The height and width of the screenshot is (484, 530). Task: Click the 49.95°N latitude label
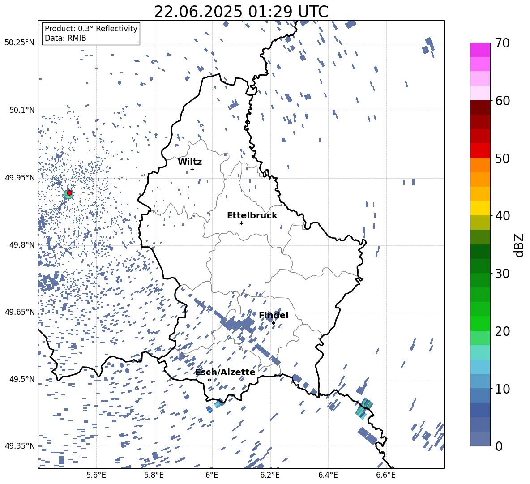(20, 177)
